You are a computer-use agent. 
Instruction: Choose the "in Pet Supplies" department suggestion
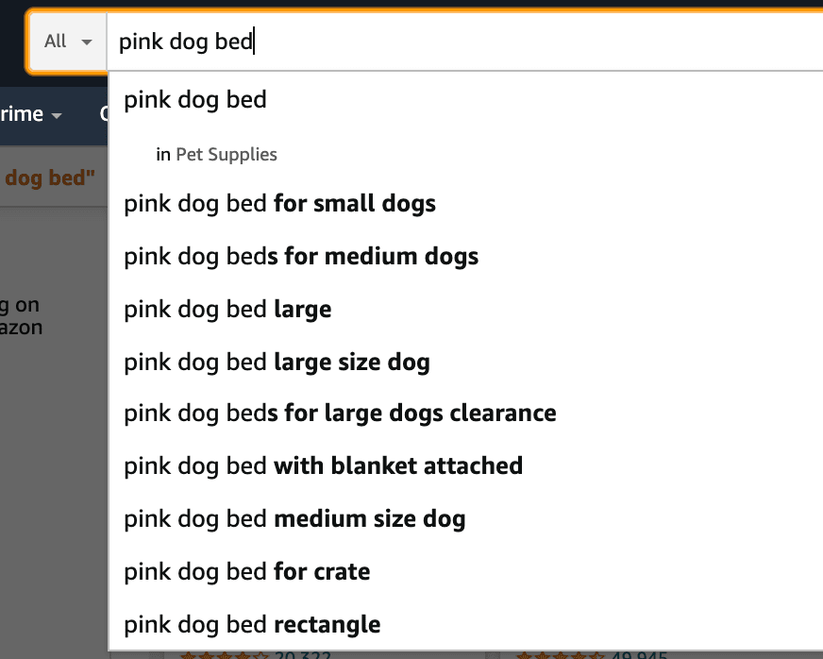click(217, 154)
